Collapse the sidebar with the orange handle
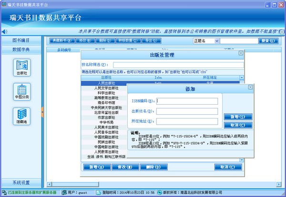Viewport: 286px width, 197px height. click(x=42, y=112)
